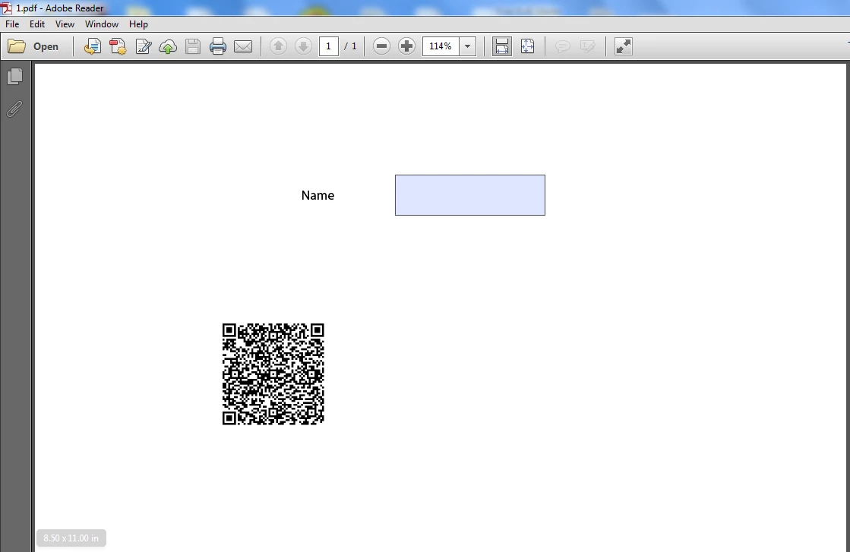Click the QR code on the page

[273, 374]
